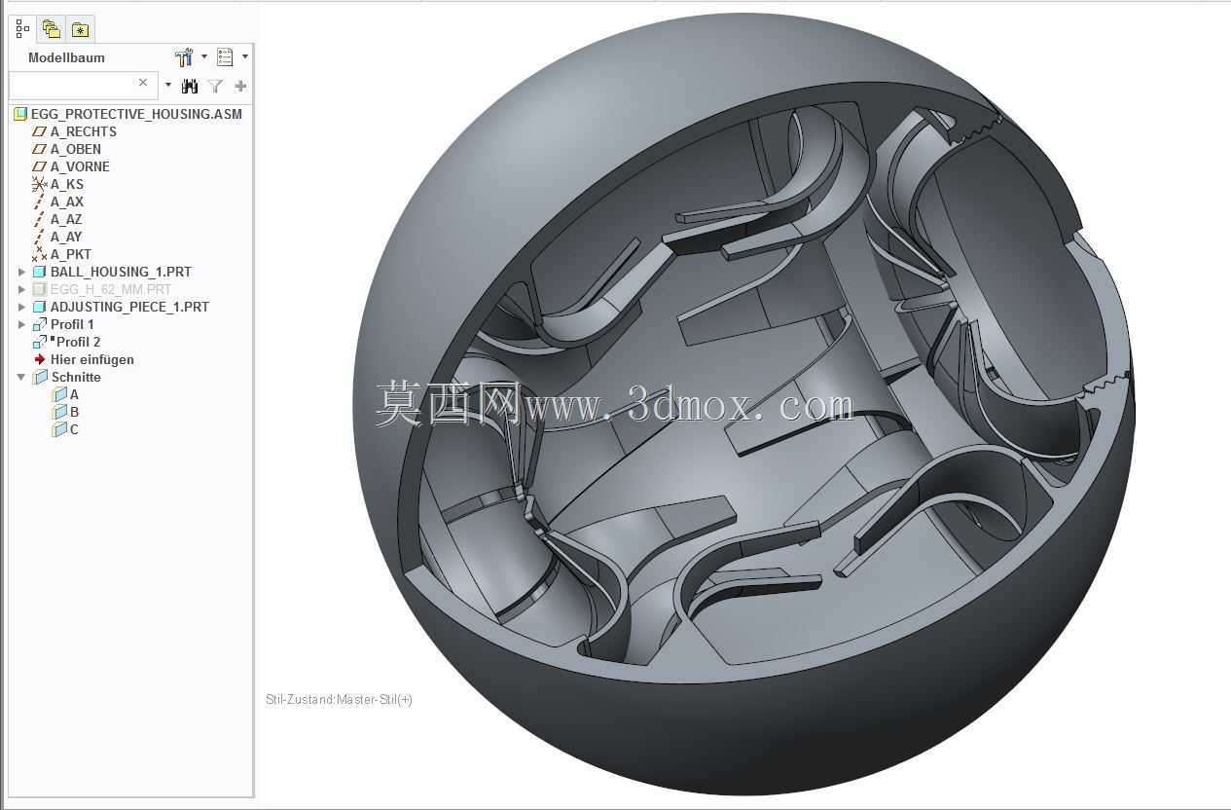Viewport: 1231px width, 810px height.
Task: Clear the search field with the X
Action: (143, 83)
